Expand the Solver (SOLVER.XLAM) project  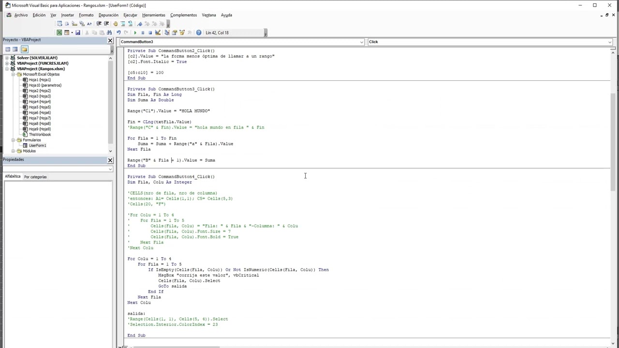[x=7, y=58]
